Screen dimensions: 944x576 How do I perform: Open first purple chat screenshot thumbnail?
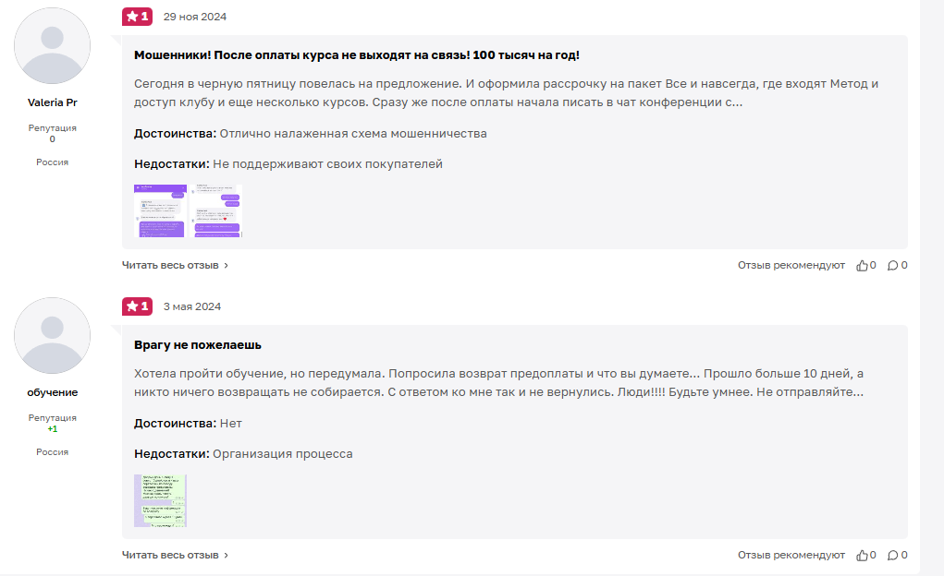[x=160, y=210]
